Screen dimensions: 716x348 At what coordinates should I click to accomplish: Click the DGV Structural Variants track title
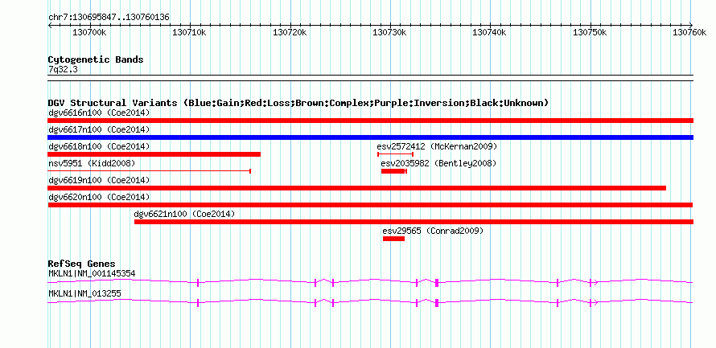click(x=298, y=103)
